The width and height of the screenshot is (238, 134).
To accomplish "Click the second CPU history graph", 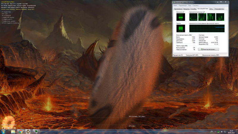I will click(202, 17).
